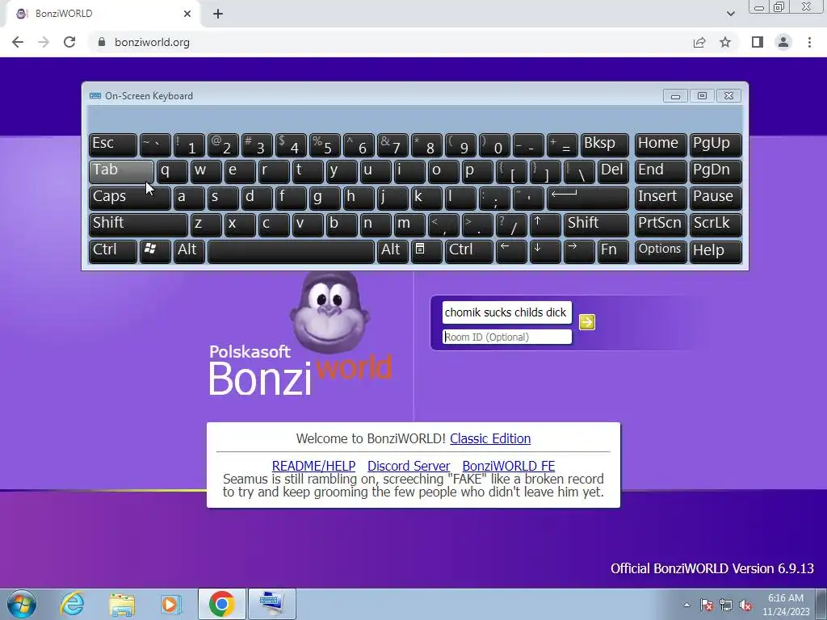827x620 pixels.
Task: Open the Chrome side panel icon
Action: point(758,42)
